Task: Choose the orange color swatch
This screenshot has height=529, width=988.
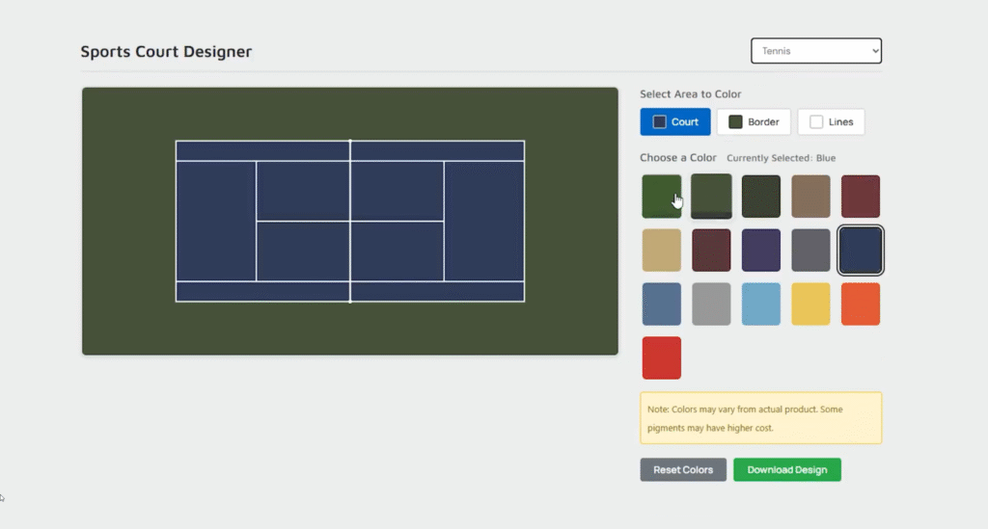Action: click(x=861, y=304)
